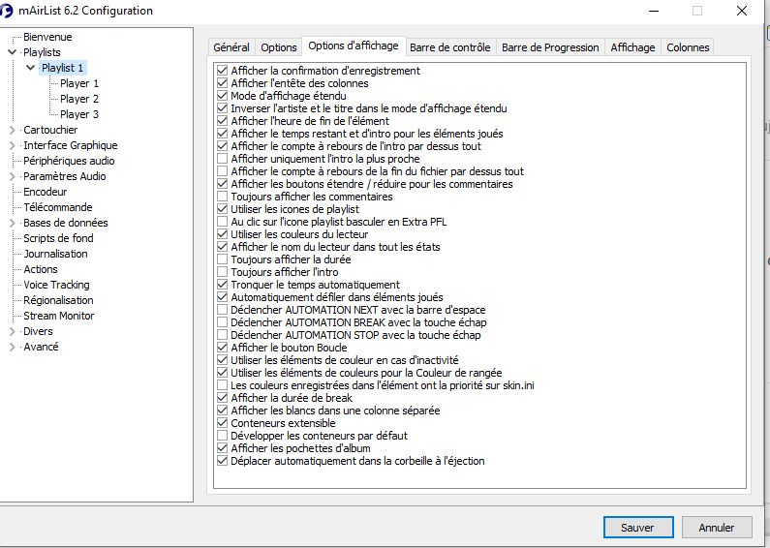Disable Afficher les pochettes d'album

223,448
